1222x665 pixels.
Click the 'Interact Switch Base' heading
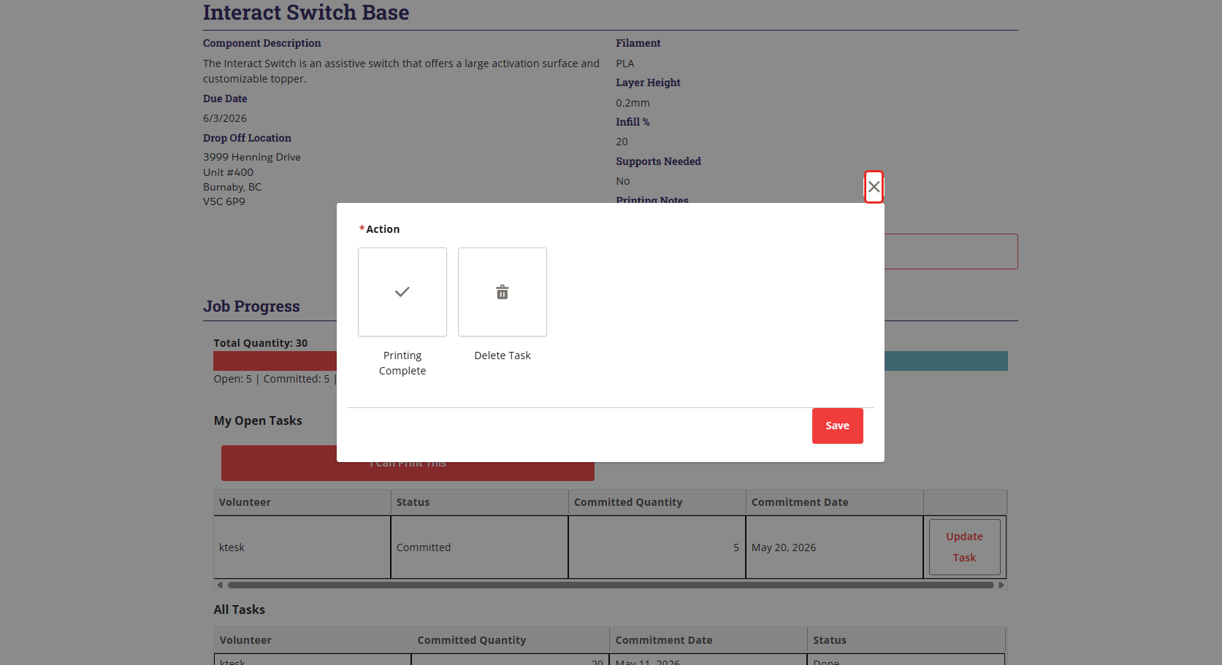tap(306, 12)
